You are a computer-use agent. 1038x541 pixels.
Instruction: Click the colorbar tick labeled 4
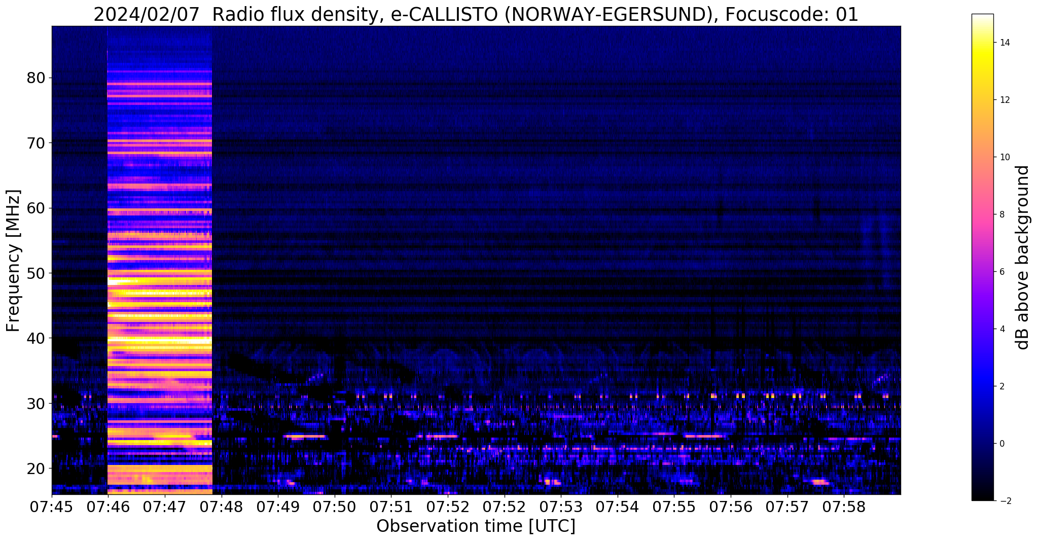click(x=1001, y=329)
